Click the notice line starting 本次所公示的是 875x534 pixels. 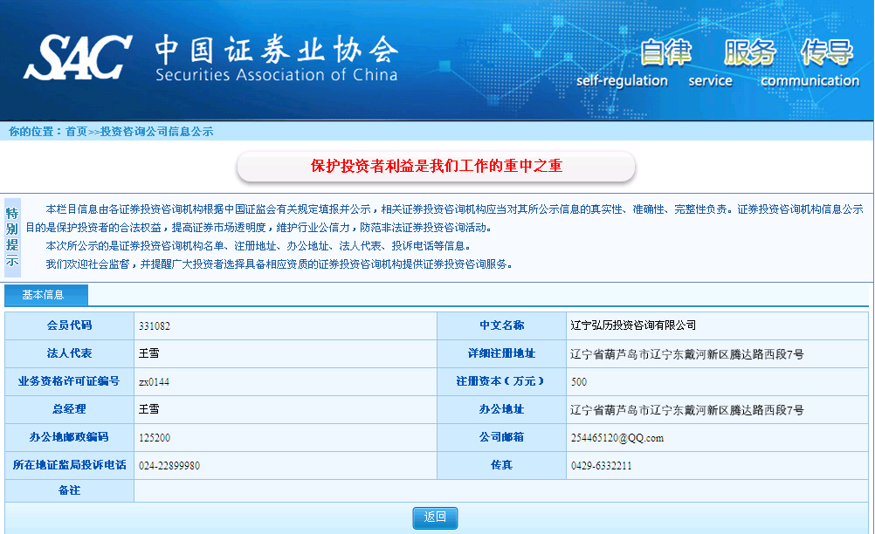pos(259,246)
